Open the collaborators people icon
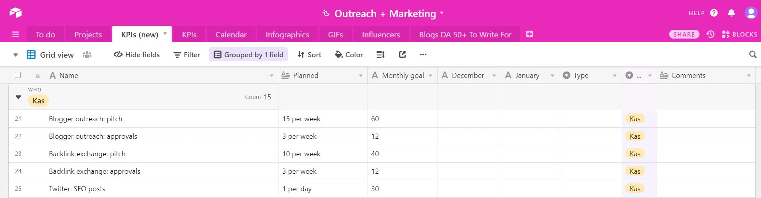 click(87, 54)
